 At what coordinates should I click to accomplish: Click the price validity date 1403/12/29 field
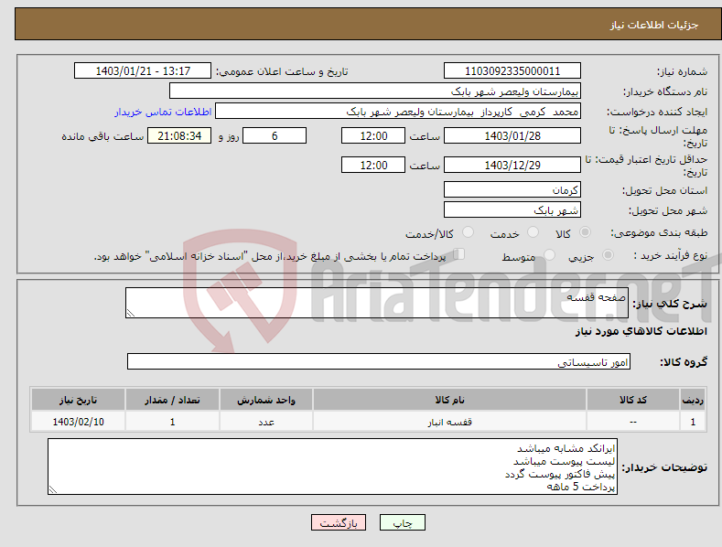[x=512, y=165]
